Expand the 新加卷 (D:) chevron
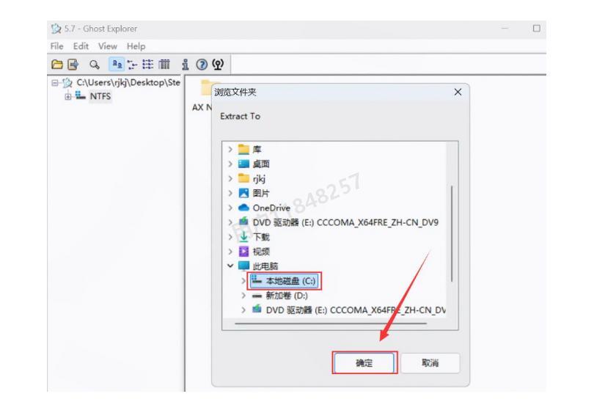 click(243, 296)
